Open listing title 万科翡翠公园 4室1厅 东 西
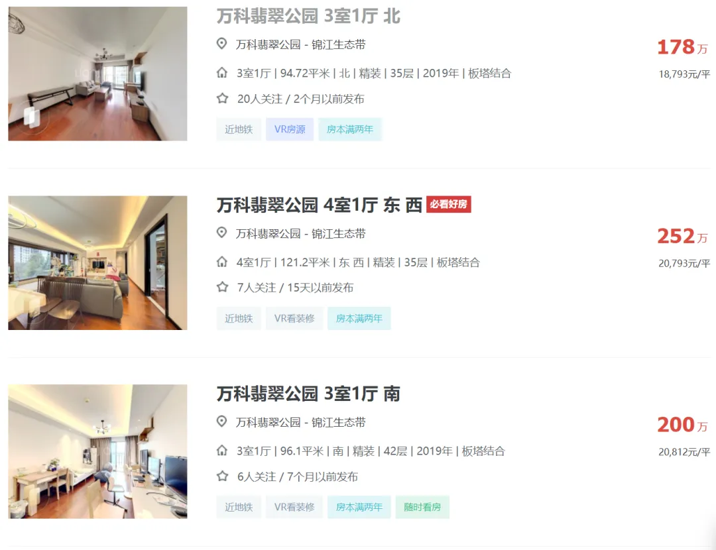 coord(319,205)
